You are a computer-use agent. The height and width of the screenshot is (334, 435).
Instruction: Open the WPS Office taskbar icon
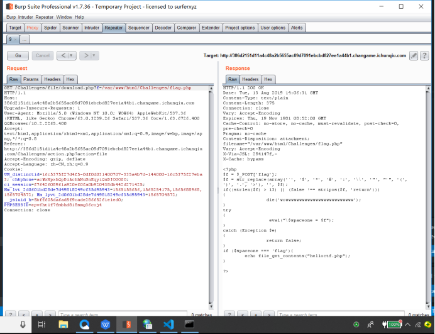106,325
